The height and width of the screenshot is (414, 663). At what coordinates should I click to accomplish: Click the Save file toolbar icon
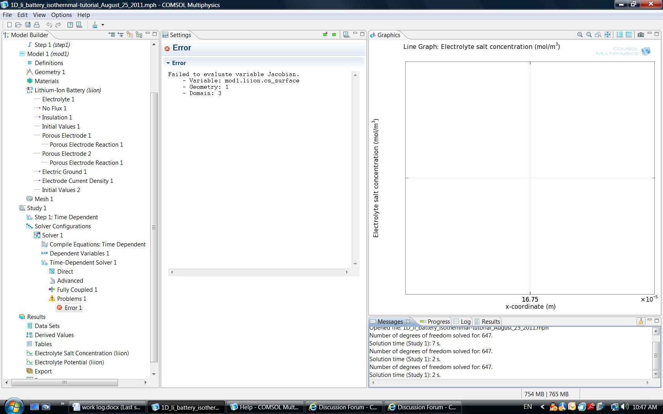tap(28, 25)
